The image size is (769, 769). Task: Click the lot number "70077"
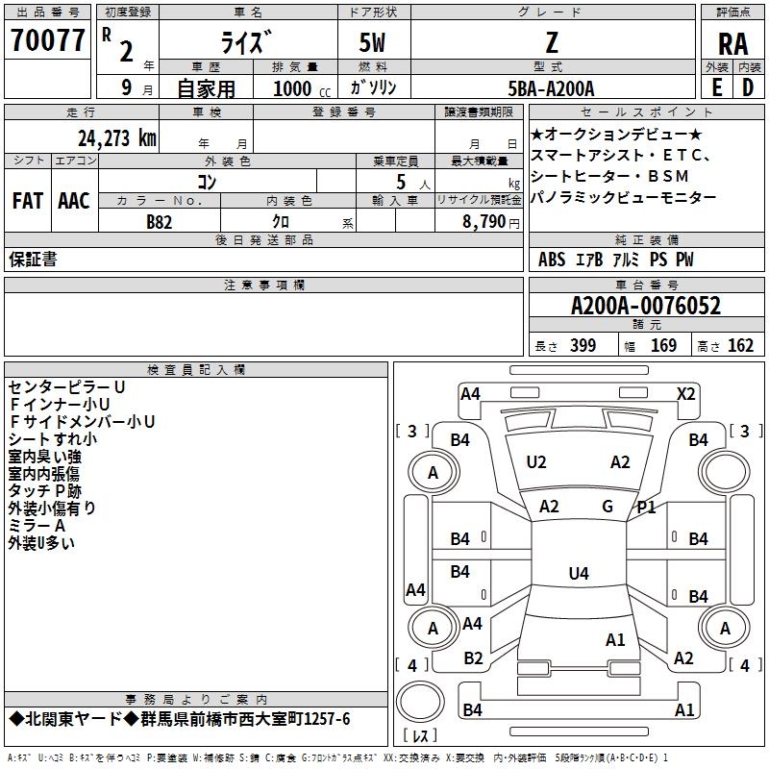click(47, 40)
